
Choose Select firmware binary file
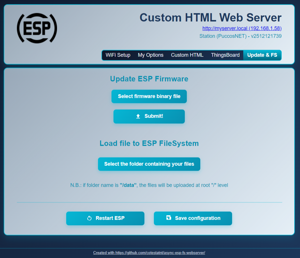tap(149, 96)
